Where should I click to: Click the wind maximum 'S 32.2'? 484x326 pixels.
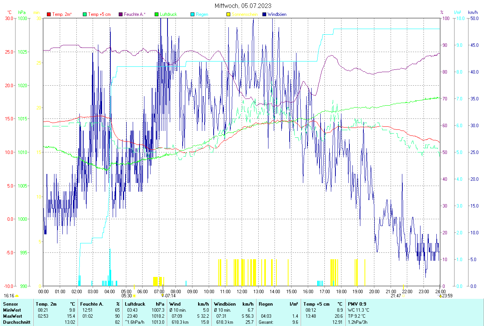pos(203,316)
